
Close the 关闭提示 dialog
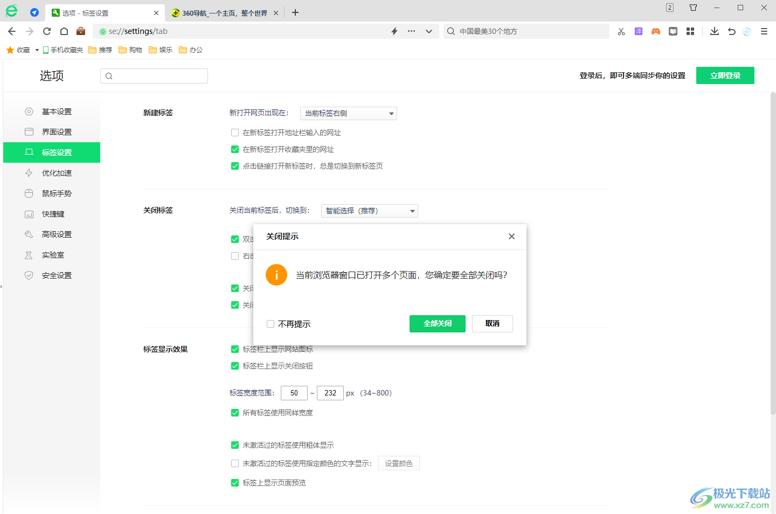tap(511, 237)
